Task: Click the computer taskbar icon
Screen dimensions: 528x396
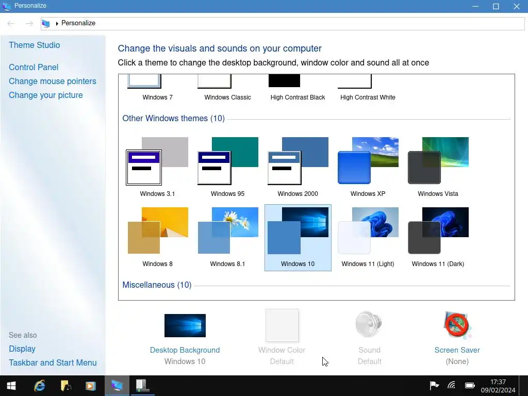Action: point(142,386)
